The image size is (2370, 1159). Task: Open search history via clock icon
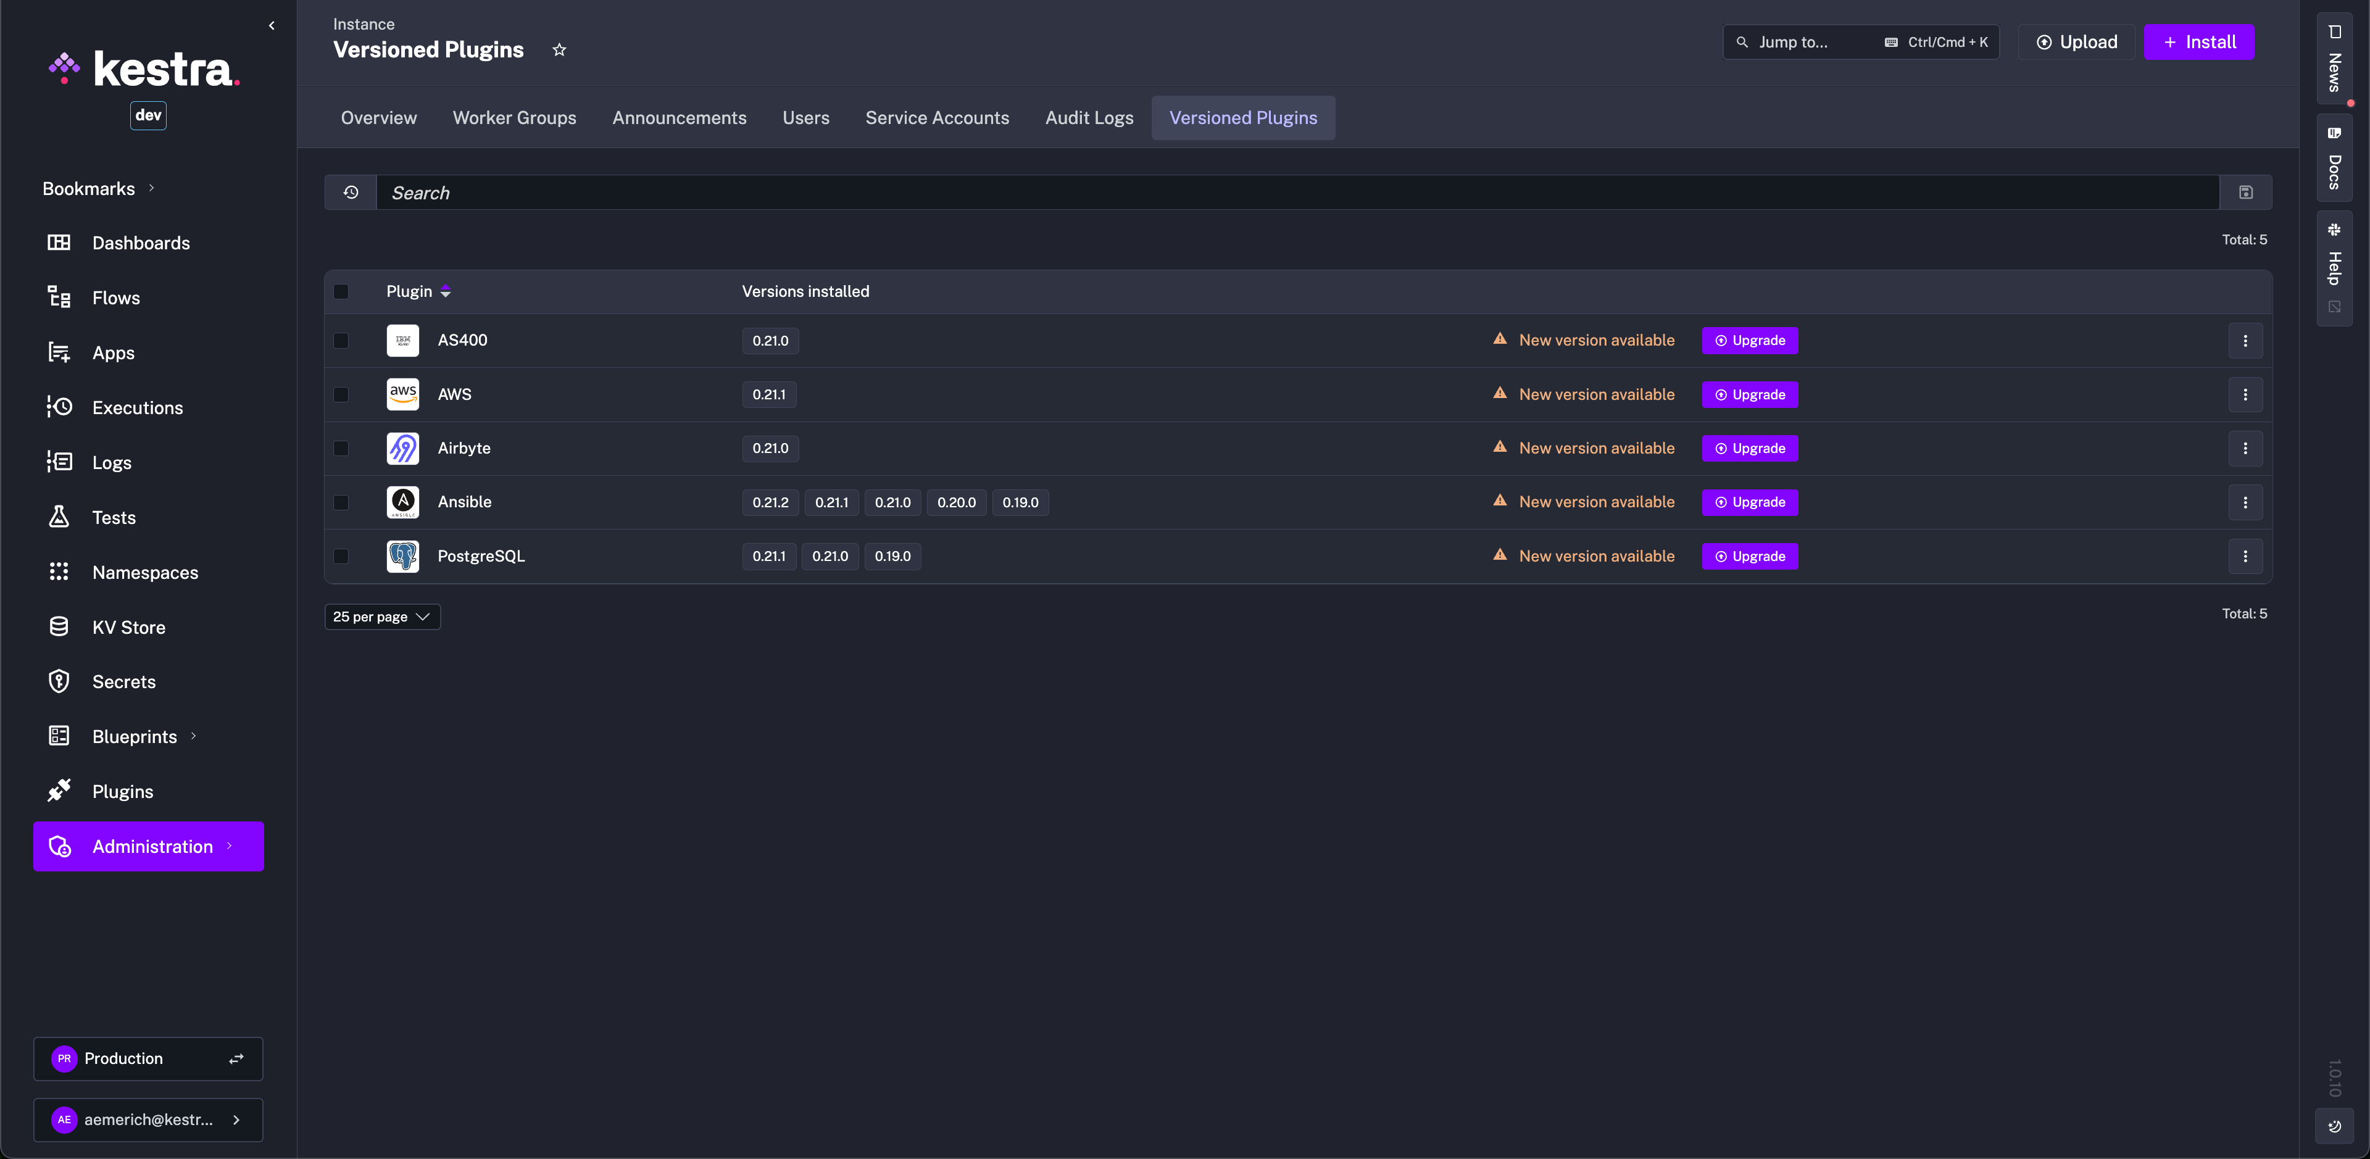pos(351,193)
